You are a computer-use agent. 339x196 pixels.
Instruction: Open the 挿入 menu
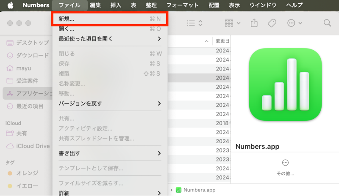click(116, 5)
